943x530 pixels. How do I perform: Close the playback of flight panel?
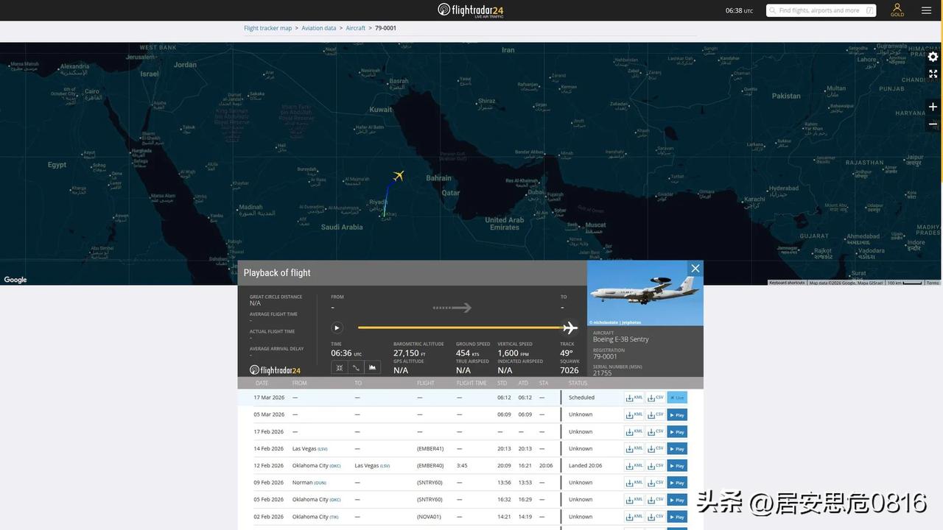[695, 269]
